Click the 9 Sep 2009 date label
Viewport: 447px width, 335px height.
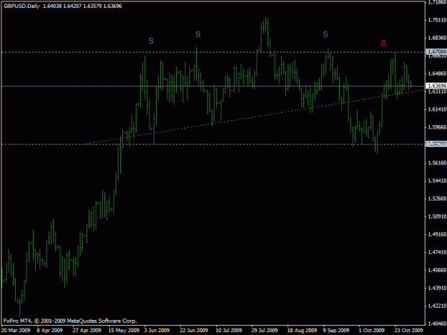coord(336,330)
